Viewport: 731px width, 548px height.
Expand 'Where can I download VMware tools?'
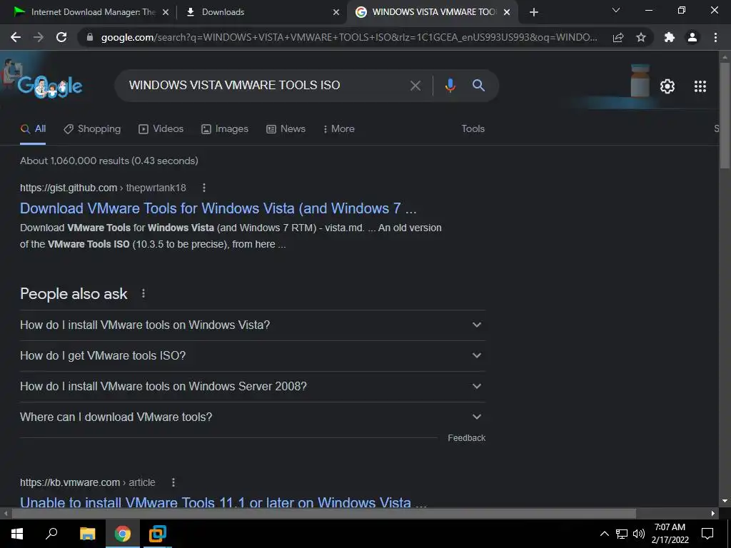(252, 417)
